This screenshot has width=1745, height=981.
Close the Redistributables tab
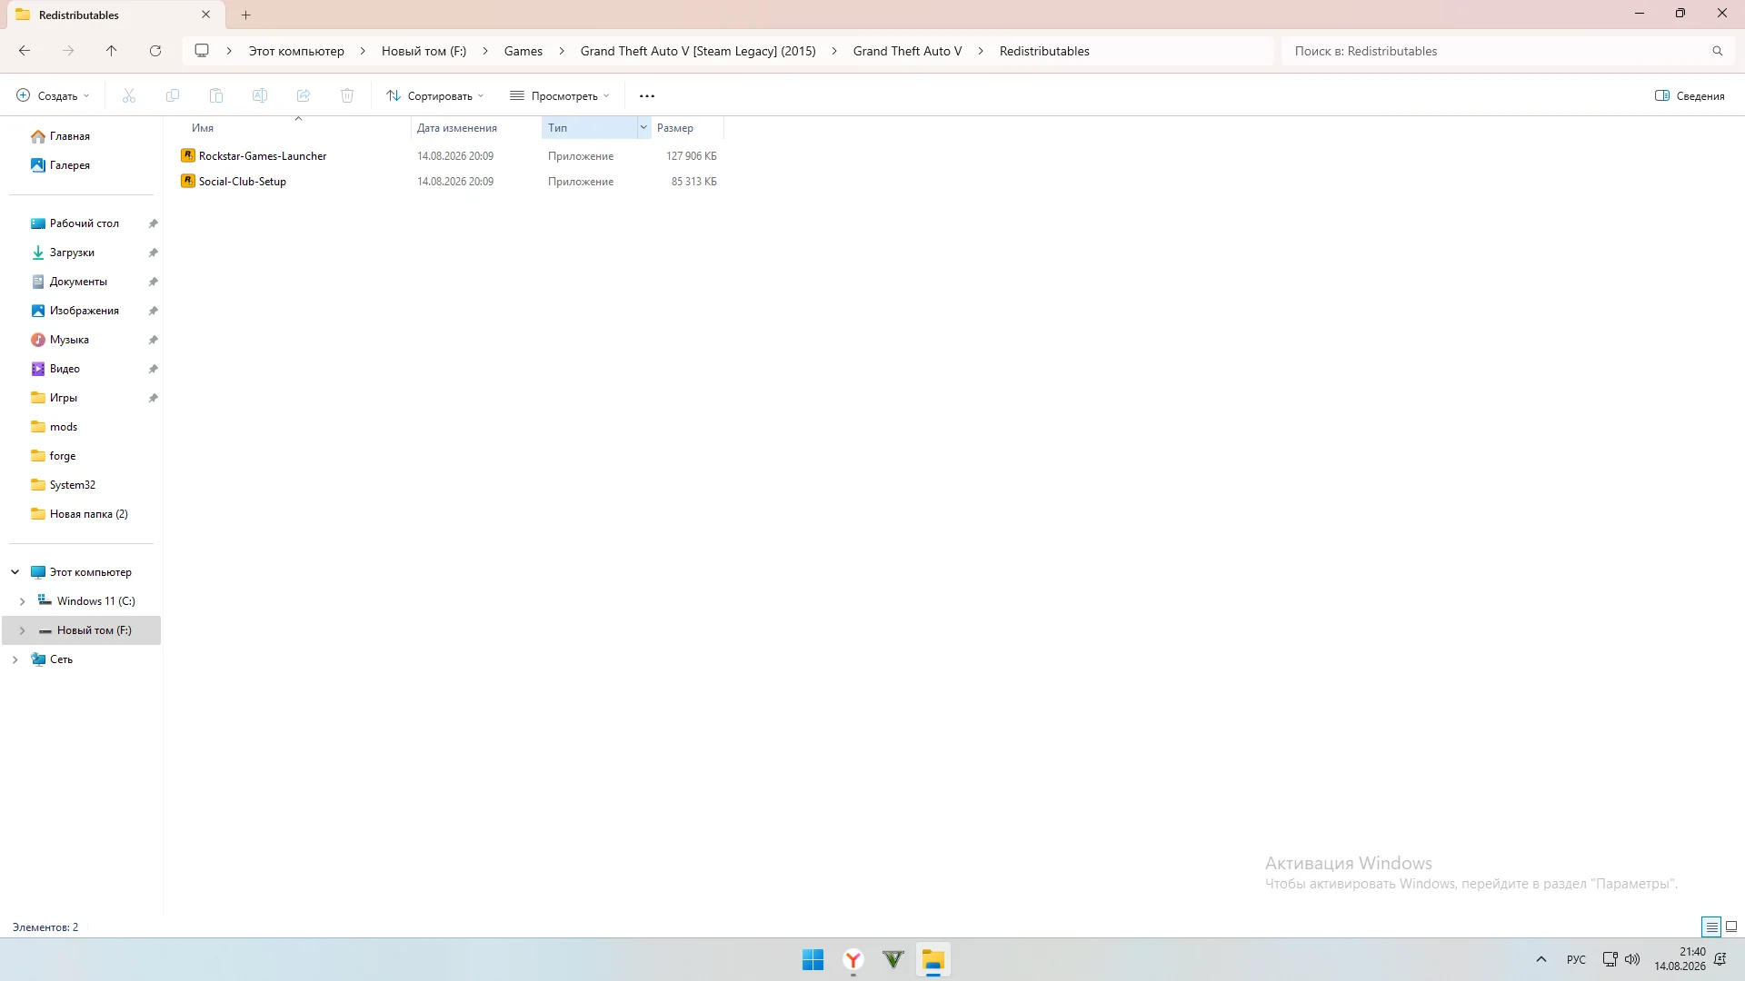point(206,15)
